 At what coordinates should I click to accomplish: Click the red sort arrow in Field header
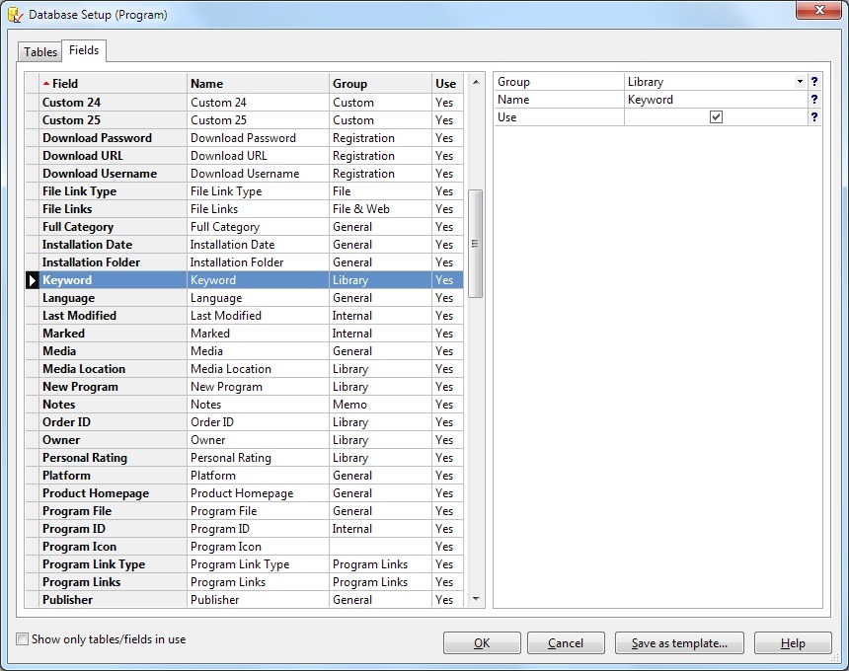coord(46,84)
